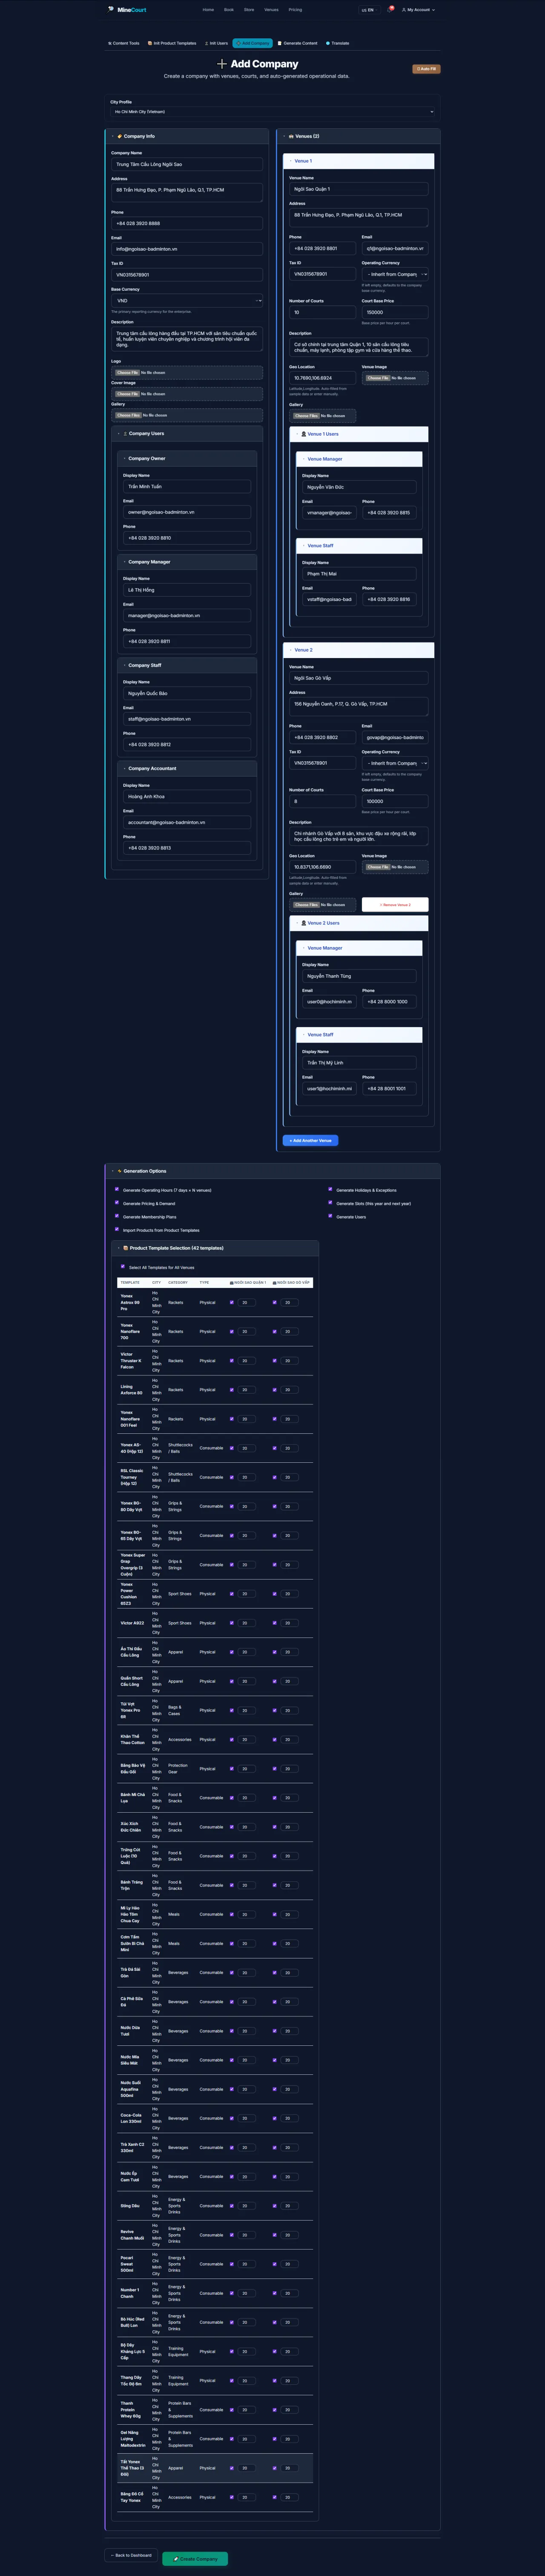Viewport: 545px width, 2576px height.
Task: Switch to the Init Users tab
Action: pos(217,43)
